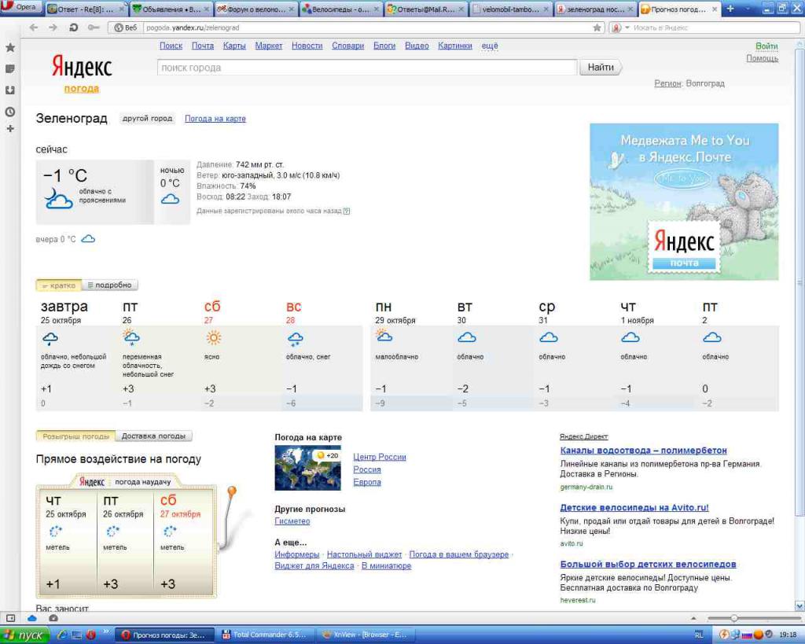Click the Opera Turbo icon in status bar
The width and height of the screenshot is (805, 644).
pos(53,618)
